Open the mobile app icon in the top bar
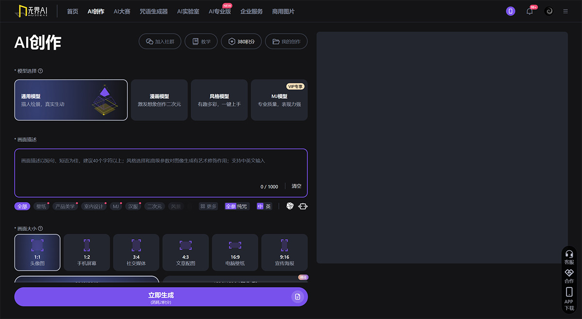This screenshot has width=582, height=319. 510,11
